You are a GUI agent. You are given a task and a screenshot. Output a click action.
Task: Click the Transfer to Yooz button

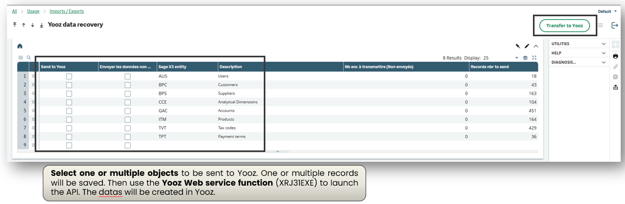coord(564,25)
